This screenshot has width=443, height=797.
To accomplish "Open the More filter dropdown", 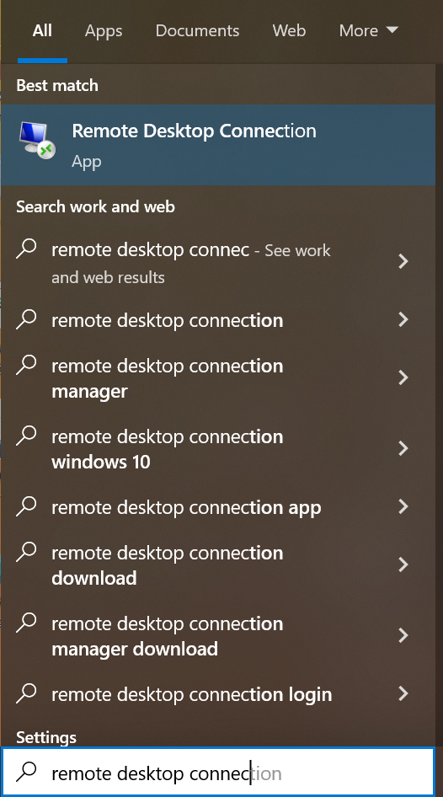I will coord(368,30).
